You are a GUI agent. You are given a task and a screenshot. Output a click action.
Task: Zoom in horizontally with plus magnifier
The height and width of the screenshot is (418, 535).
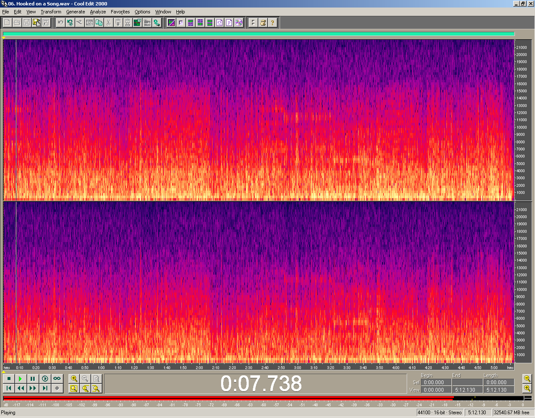click(x=74, y=379)
